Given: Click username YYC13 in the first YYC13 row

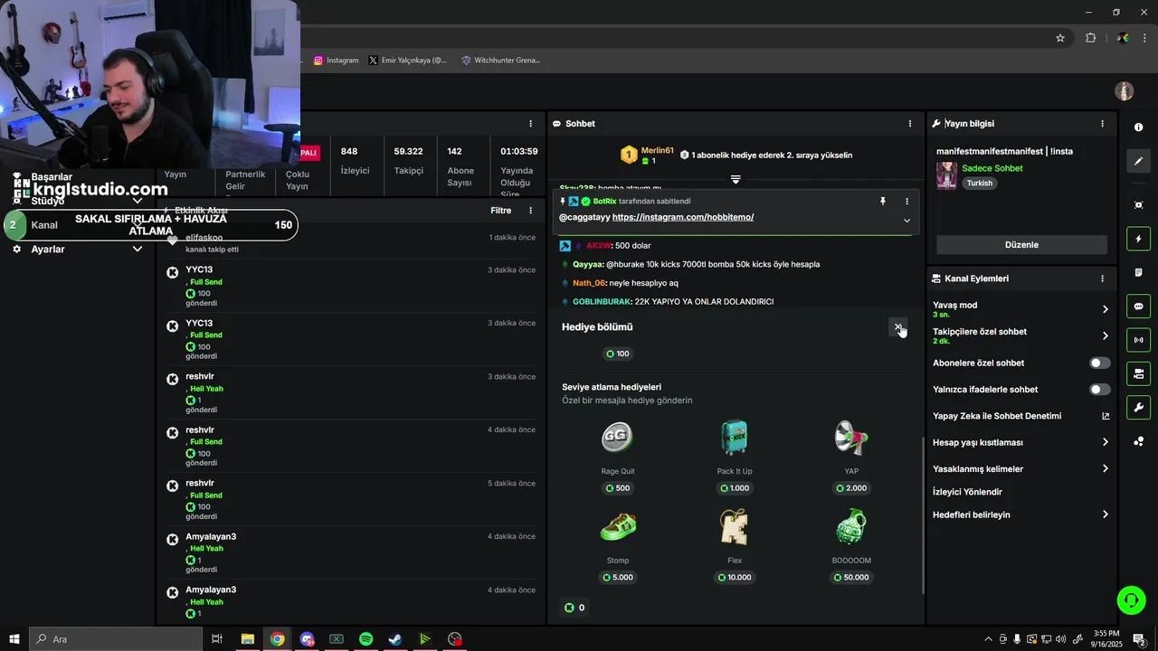Looking at the screenshot, I should 199,269.
